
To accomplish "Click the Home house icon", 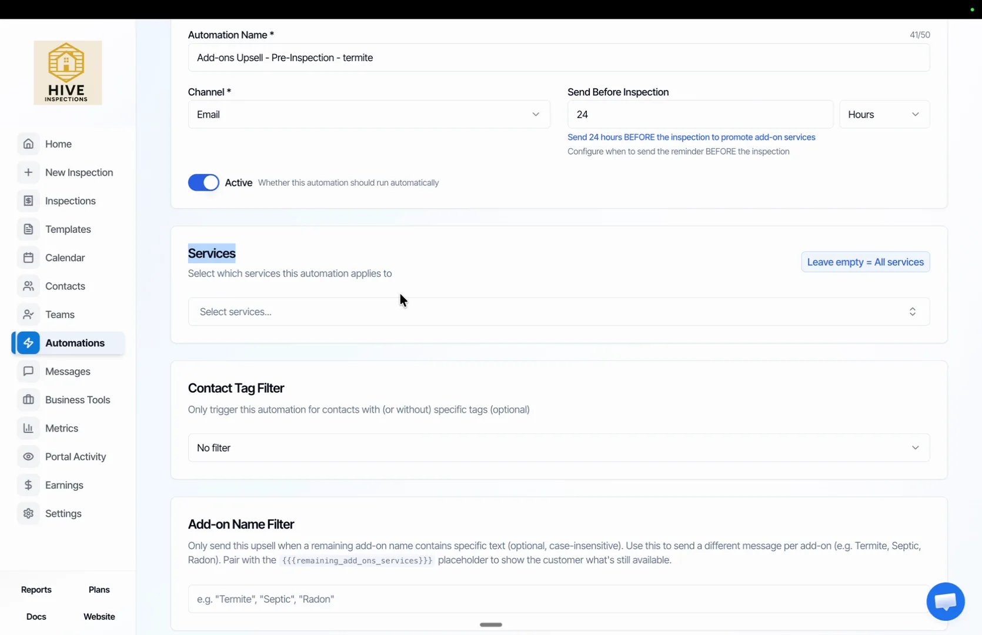I will pos(28,144).
